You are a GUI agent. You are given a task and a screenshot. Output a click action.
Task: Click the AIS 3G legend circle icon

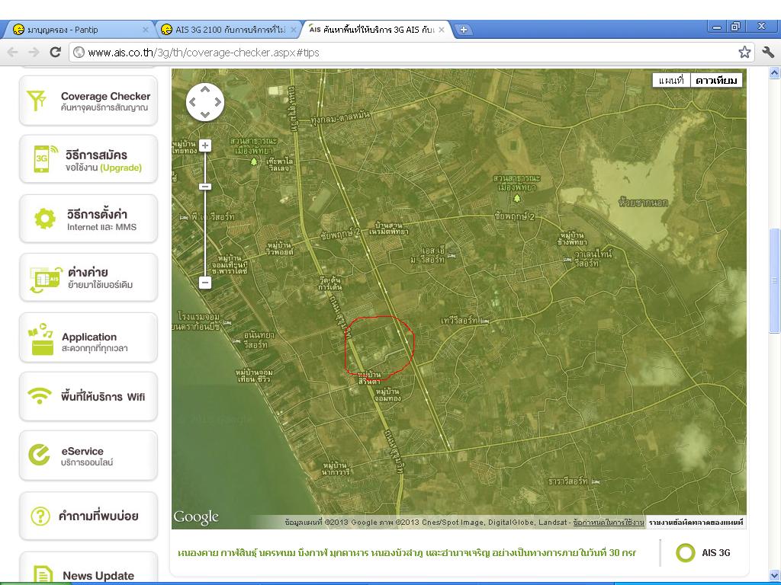click(x=686, y=553)
